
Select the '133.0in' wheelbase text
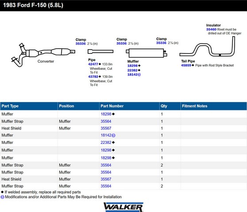tap(107, 64)
